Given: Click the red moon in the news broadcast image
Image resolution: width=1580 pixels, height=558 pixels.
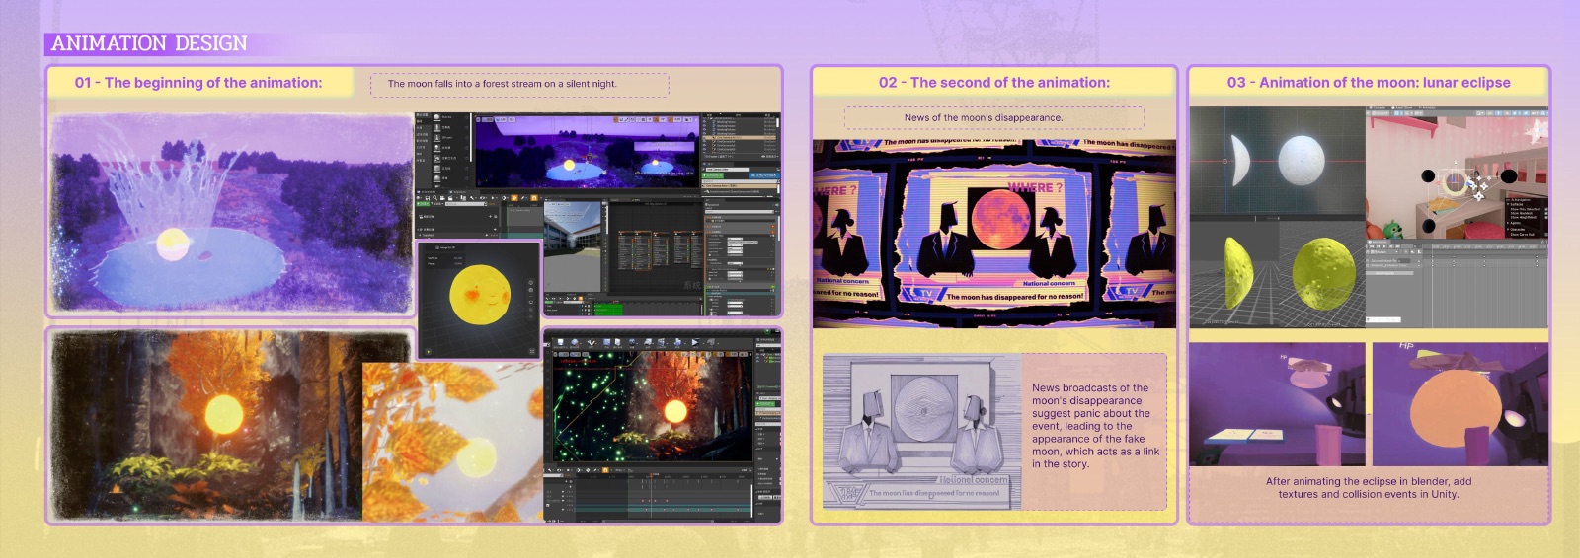Looking at the screenshot, I should pyautogui.click(x=1000, y=219).
